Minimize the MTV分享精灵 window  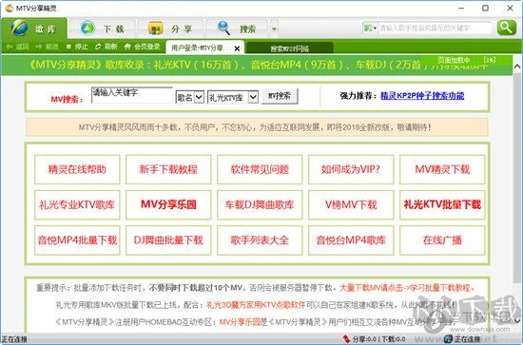point(461,9)
